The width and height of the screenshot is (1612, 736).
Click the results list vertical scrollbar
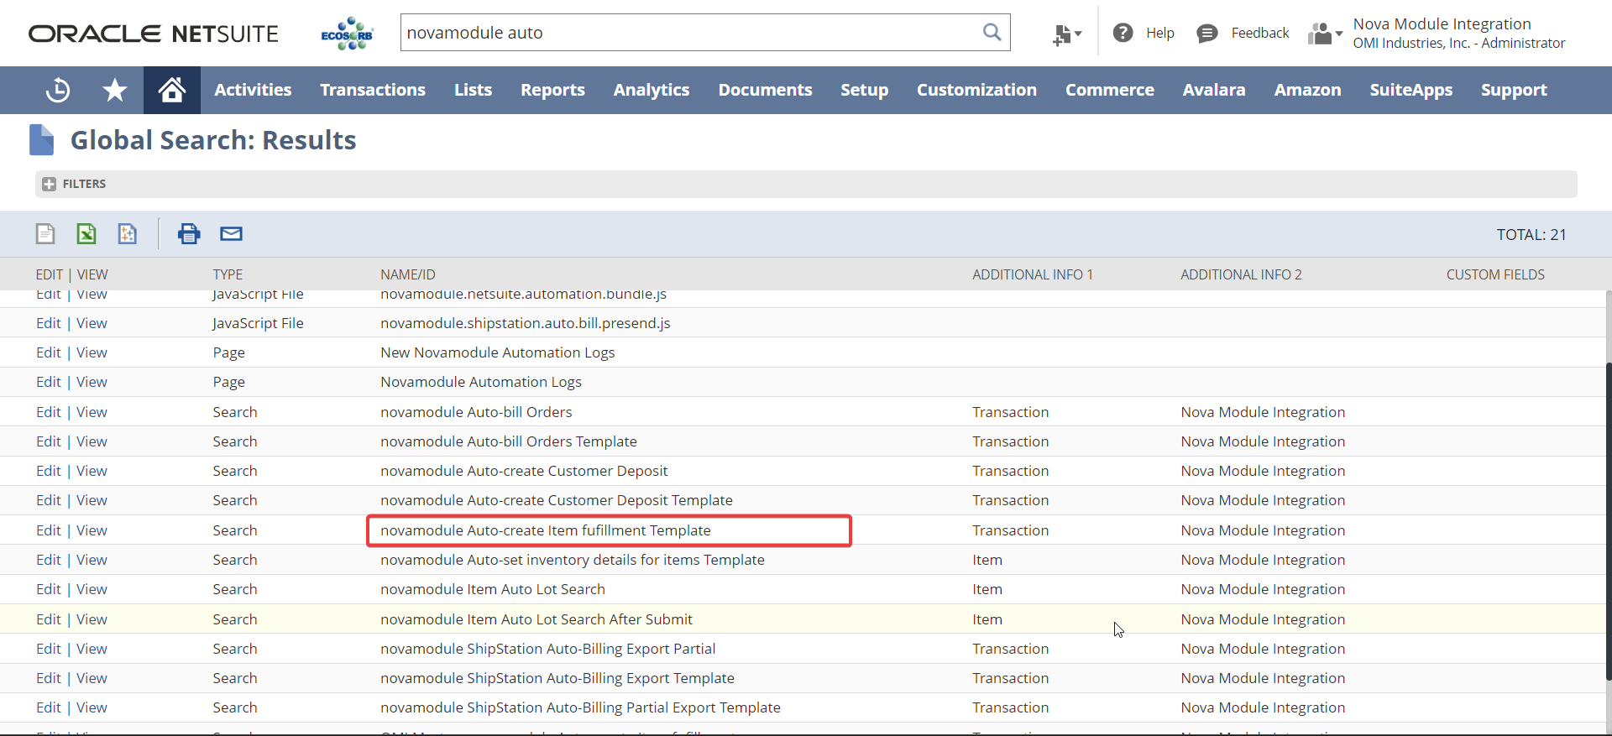click(1608, 520)
